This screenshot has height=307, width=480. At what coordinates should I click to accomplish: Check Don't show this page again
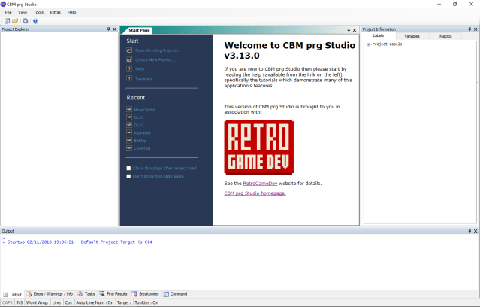129,176
